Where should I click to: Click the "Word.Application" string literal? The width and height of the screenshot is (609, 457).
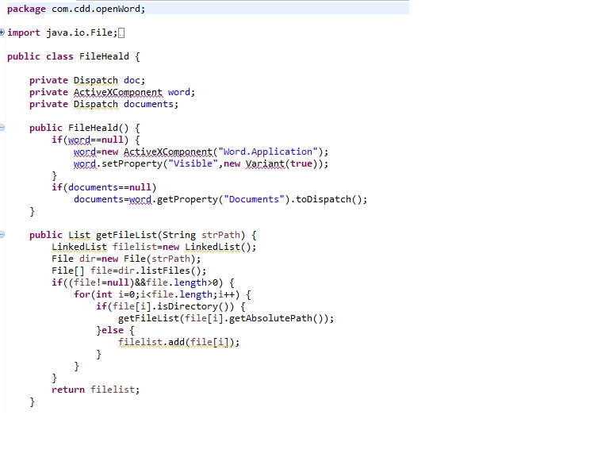click(267, 152)
